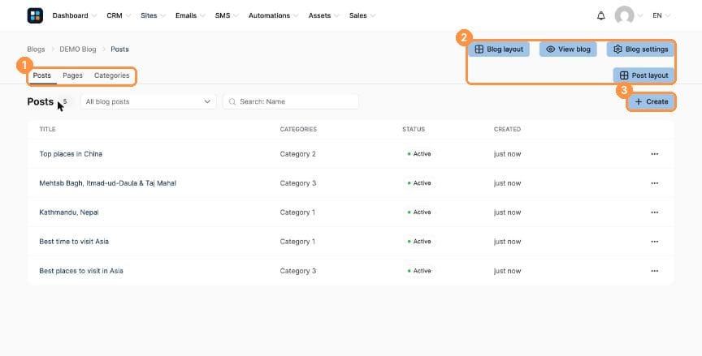Image resolution: width=702 pixels, height=356 pixels.
Task: Switch to the Posts tab
Action: pos(42,75)
